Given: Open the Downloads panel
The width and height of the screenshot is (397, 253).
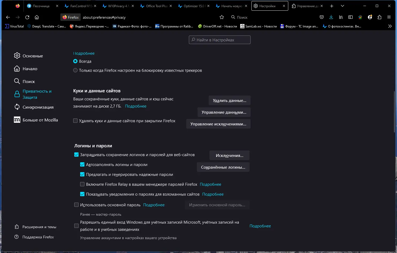Looking at the screenshot, I should [x=331, y=17].
